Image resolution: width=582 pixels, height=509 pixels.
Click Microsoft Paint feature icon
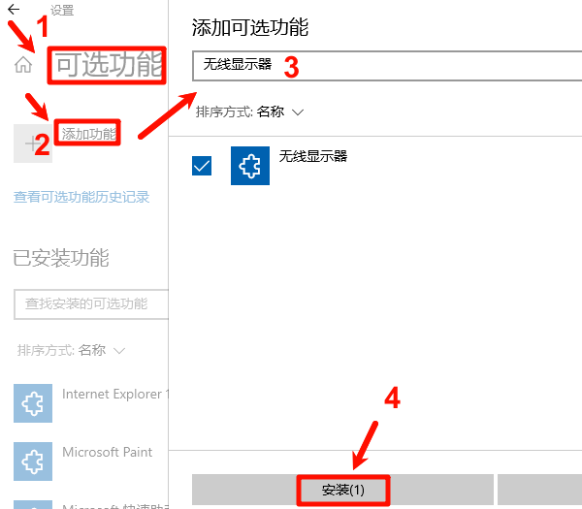[x=33, y=461]
